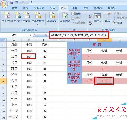Import data from web site
127x120 pixels.
tap(18, 17)
